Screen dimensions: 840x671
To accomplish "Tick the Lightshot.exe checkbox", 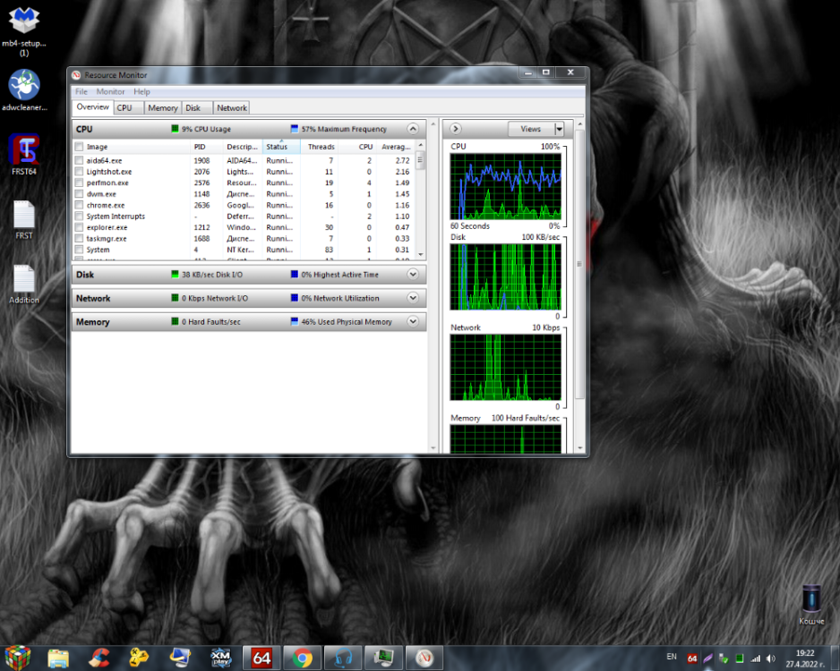I will [80, 172].
